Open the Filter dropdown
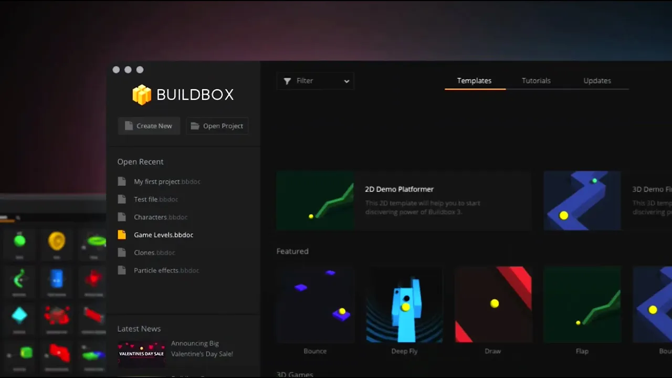This screenshot has width=672, height=378. 316,81
